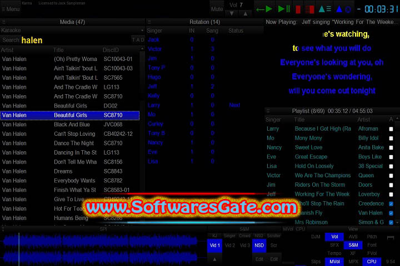Click the Playlist scroll-up arrow
Viewport: 400px width, 266px height.
click(x=397, y=119)
